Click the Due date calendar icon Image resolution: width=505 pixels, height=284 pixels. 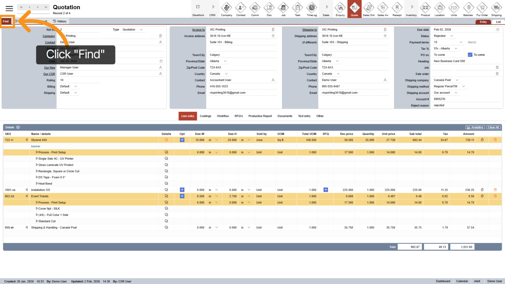point(497,30)
